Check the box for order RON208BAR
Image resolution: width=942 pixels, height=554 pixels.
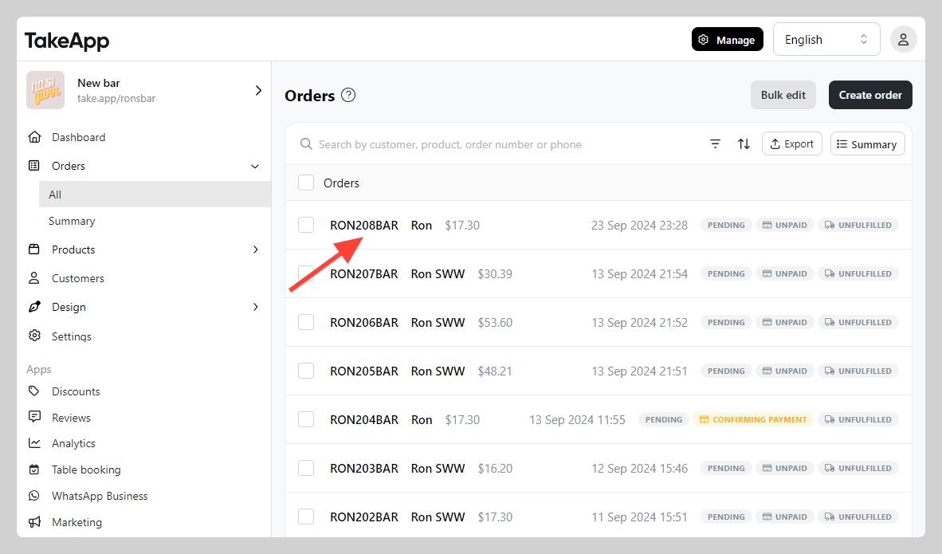(x=306, y=226)
